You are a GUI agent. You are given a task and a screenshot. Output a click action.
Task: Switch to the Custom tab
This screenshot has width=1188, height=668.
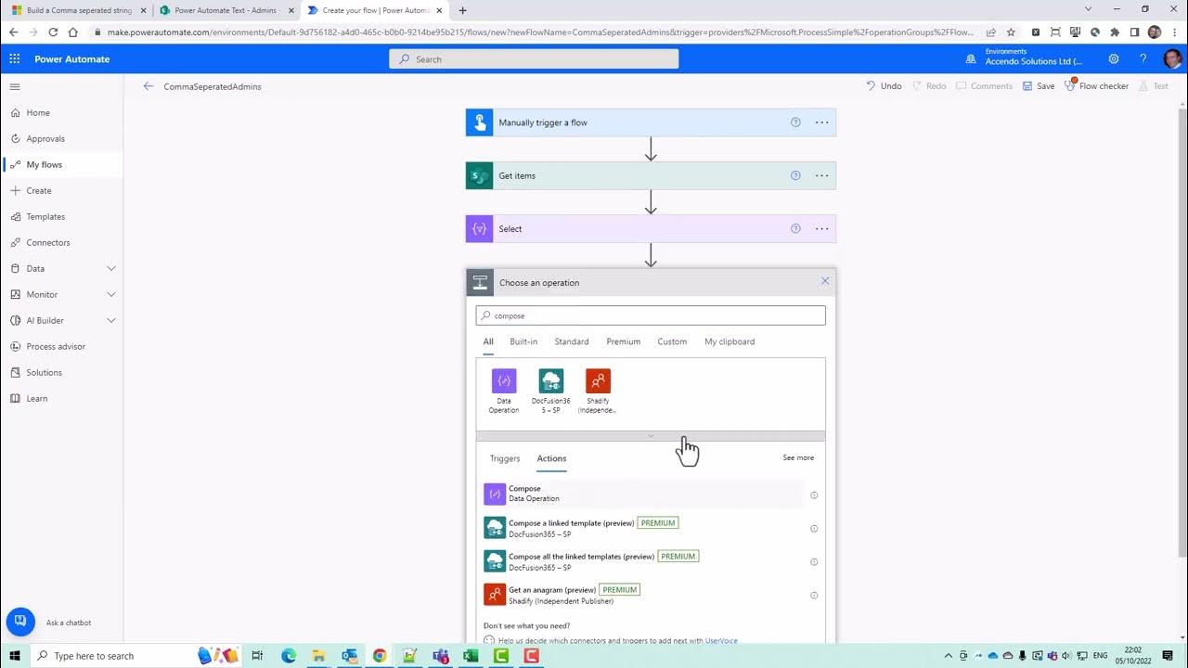672,341
